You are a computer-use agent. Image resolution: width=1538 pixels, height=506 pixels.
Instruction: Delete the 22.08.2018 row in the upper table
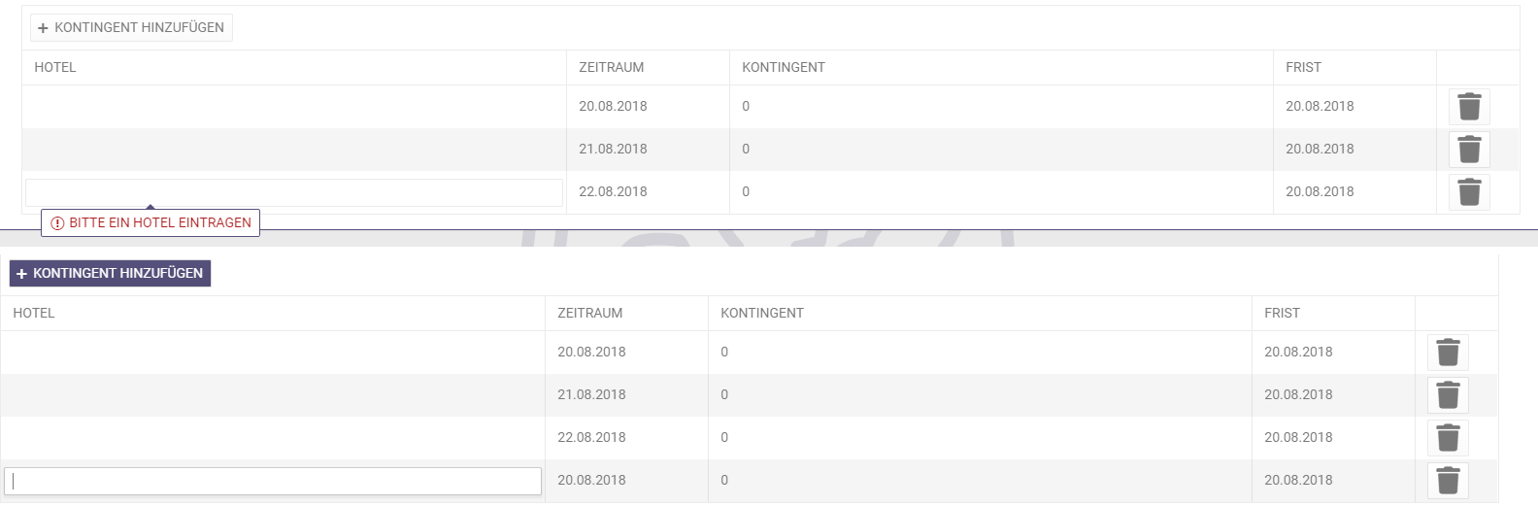1469,192
